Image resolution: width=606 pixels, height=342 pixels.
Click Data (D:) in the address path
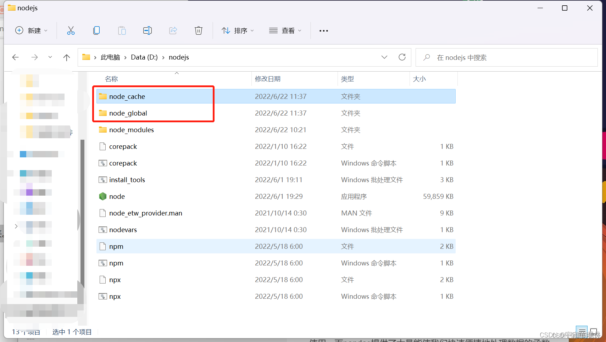144,57
